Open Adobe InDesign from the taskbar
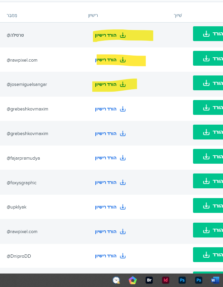 pos(166,280)
